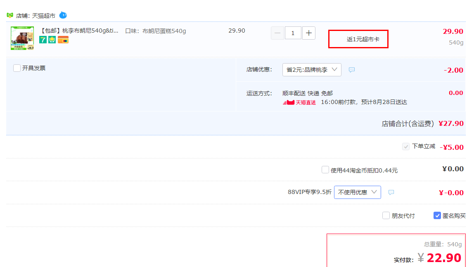The width and height of the screenshot is (474, 267).
Task: Click the -¥5.00 order discount amount
Action: pos(452,147)
